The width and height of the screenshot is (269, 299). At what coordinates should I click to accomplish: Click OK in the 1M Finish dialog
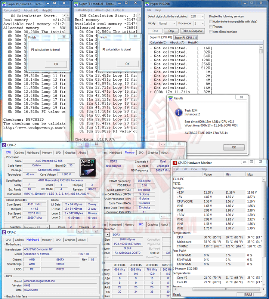coord(56,64)
